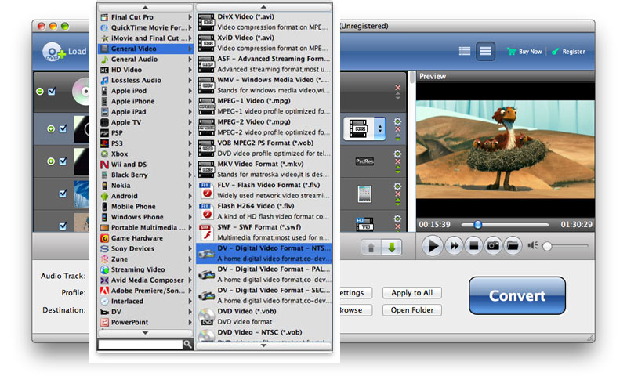Open the snapshot folder icon in preview controls
This screenshot has height=387, width=627.
click(x=513, y=246)
